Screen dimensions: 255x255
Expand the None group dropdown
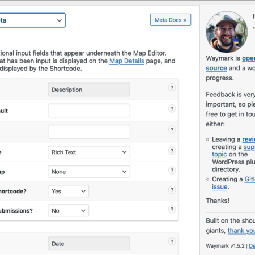point(89,172)
